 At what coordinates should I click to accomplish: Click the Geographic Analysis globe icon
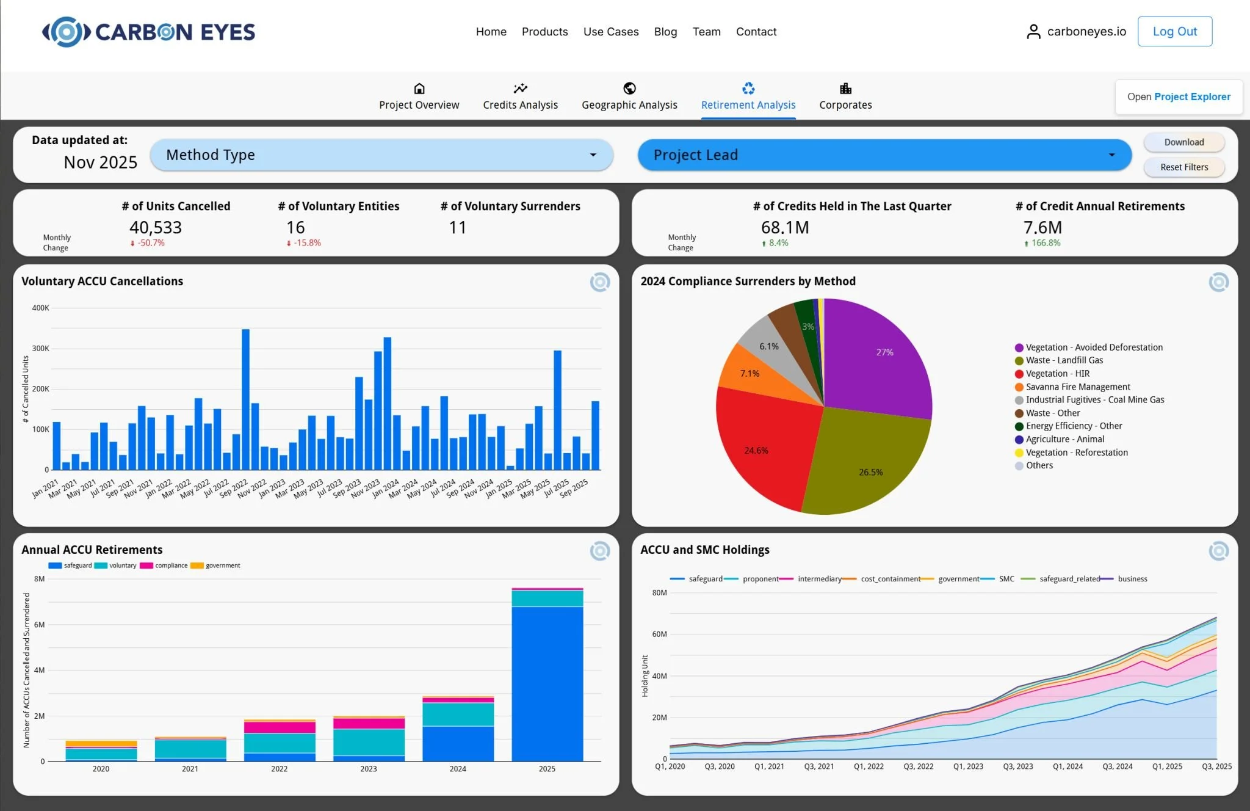point(629,89)
